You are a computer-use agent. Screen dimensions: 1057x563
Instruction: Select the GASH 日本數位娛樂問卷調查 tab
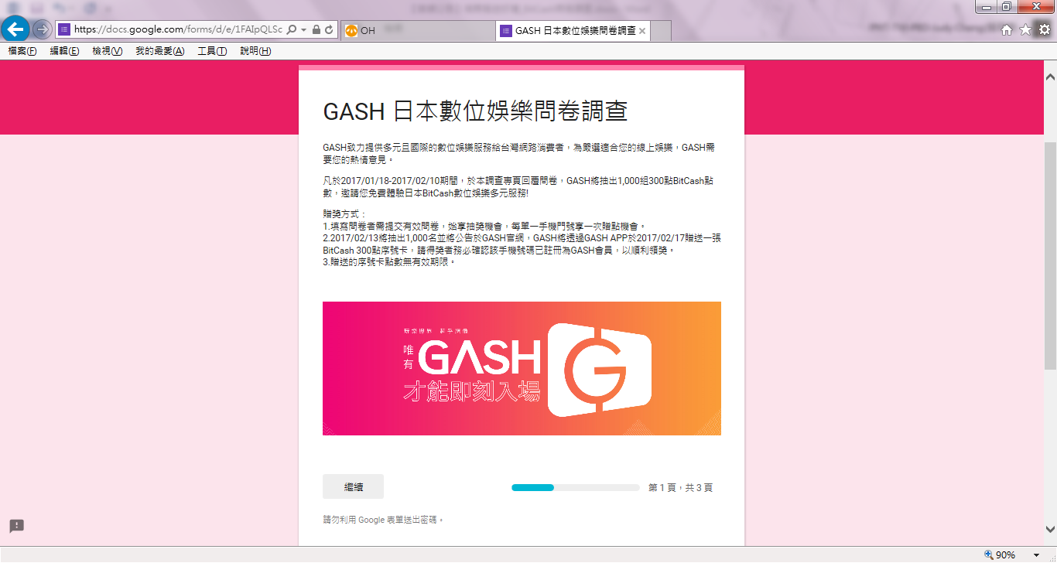pyautogui.click(x=573, y=31)
